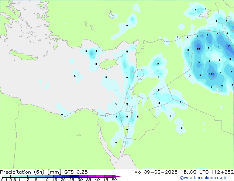Viewport: 234px width, 181px height.
Task: Click the 15–20 mm legend swatch
Action: pos(58,176)
